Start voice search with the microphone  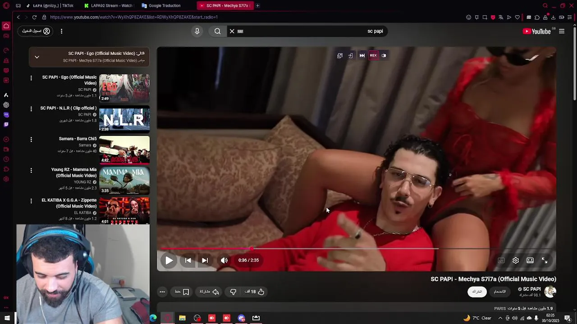coord(197,31)
